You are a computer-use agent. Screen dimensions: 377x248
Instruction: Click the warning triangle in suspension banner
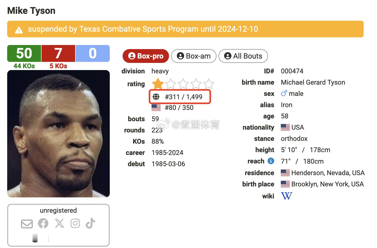(x=19, y=30)
